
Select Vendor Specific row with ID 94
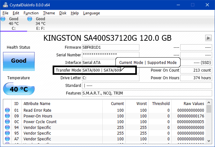pyautogui.click(x=37, y=128)
